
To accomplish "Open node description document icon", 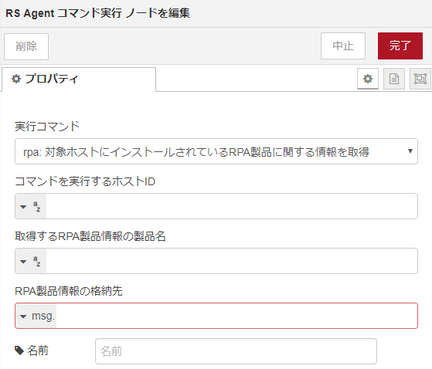I will [394, 79].
